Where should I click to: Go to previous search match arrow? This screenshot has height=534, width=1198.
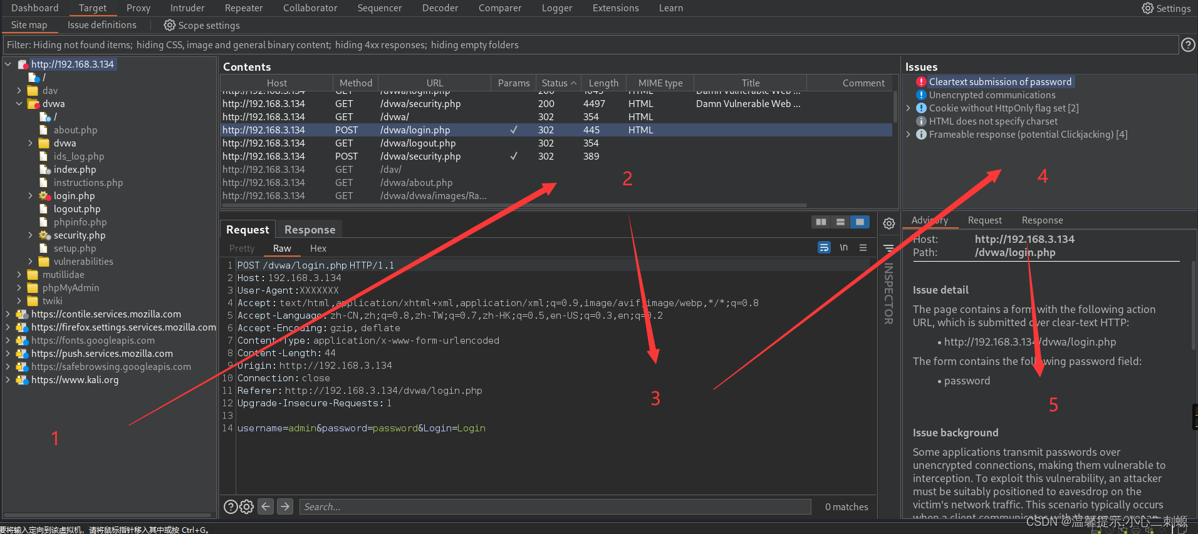tap(266, 506)
